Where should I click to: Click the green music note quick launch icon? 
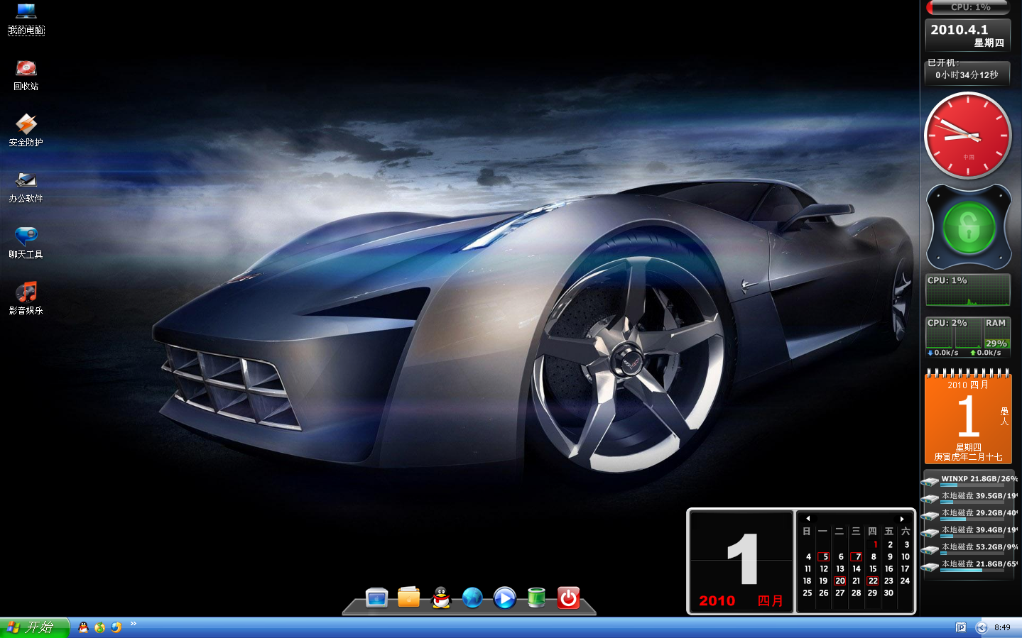point(99,627)
